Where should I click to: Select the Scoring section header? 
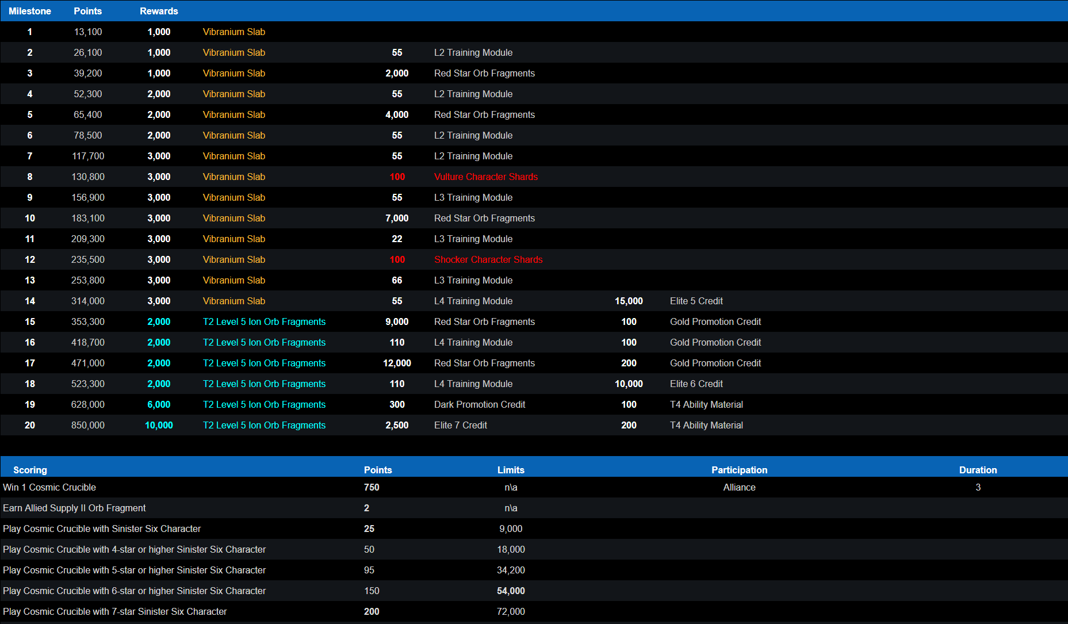(30, 470)
